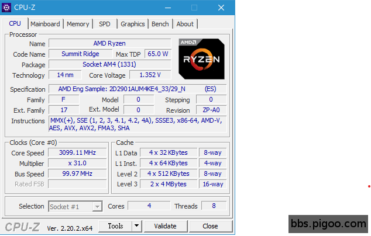Click the Package value Socket AM4 (1331)
The height and width of the screenshot is (236, 371).
[x=110, y=64]
